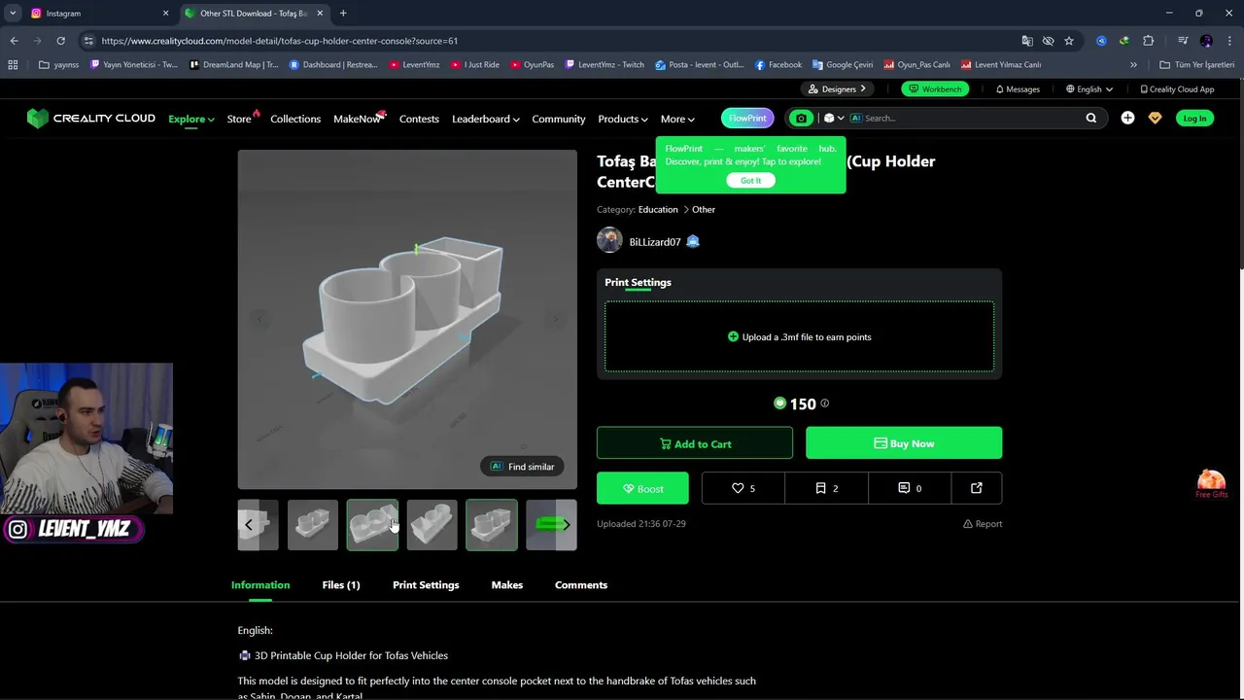This screenshot has height=700, width=1244.
Task: Click the Creality Cloud logo
Action: click(x=91, y=119)
